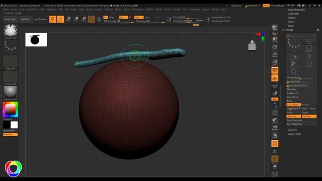Collapse the Curve section
The width and height of the screenshot is (322, 181).
coord(290,101)
